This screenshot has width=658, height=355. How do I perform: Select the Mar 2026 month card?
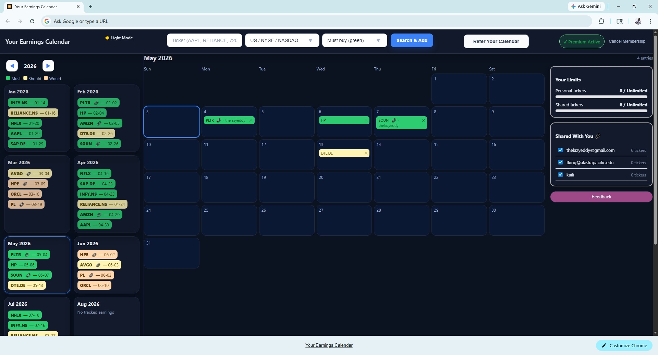tap(37, 194)
